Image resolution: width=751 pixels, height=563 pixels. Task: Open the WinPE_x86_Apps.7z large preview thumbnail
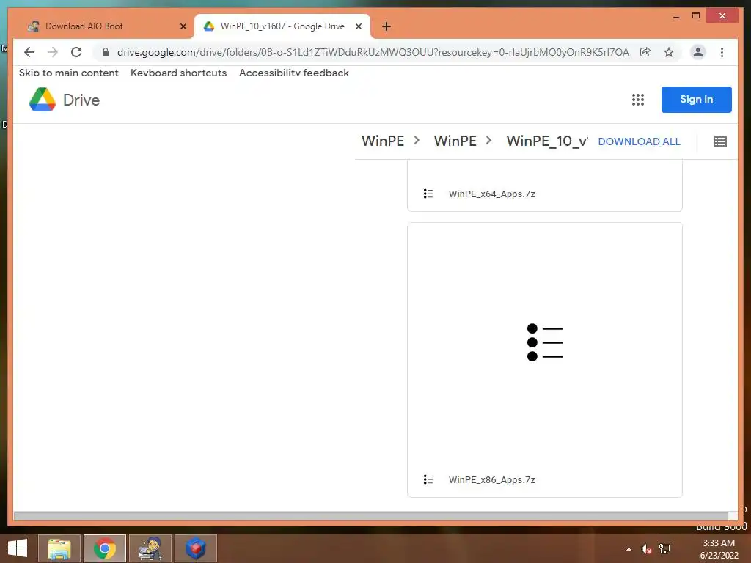click(545, 342)
